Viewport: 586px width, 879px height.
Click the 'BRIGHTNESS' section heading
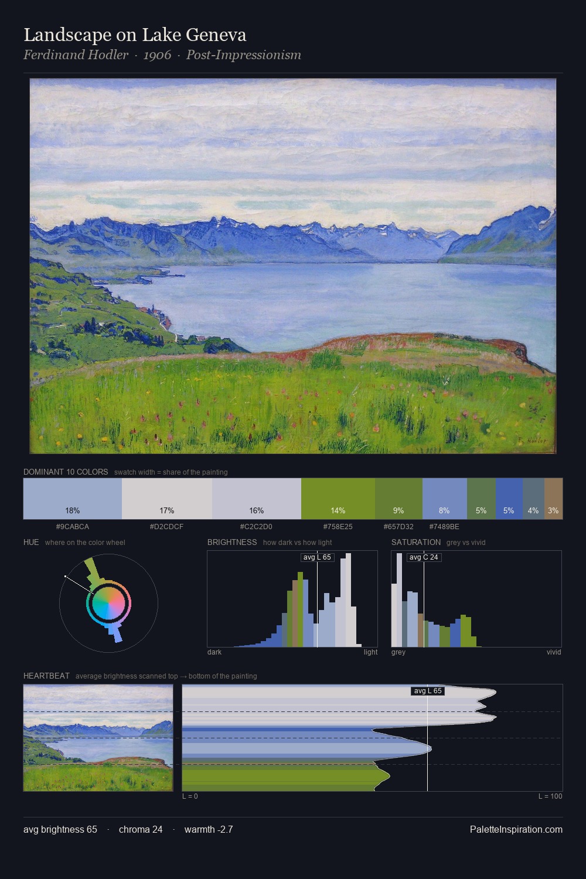click(x=232, y=542)
